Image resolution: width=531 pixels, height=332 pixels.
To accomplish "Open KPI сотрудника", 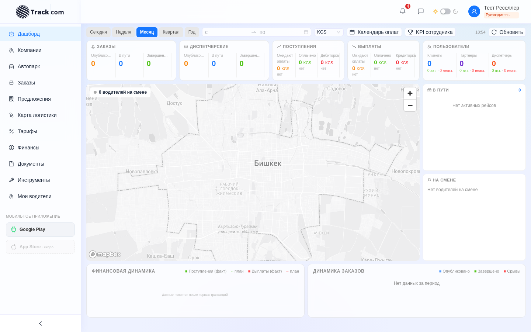I will click(430, 32).
